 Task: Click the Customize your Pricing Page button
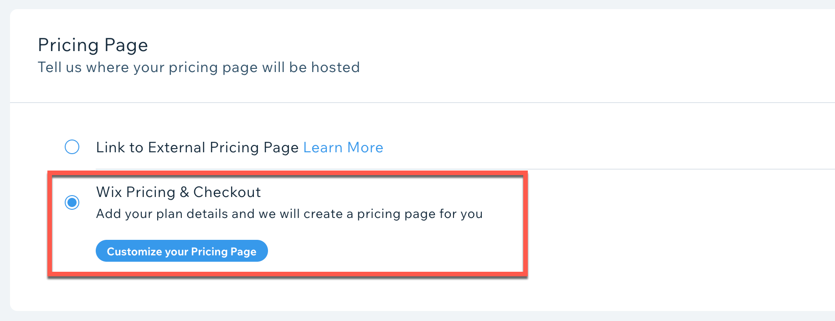click(x=181, y=251)
